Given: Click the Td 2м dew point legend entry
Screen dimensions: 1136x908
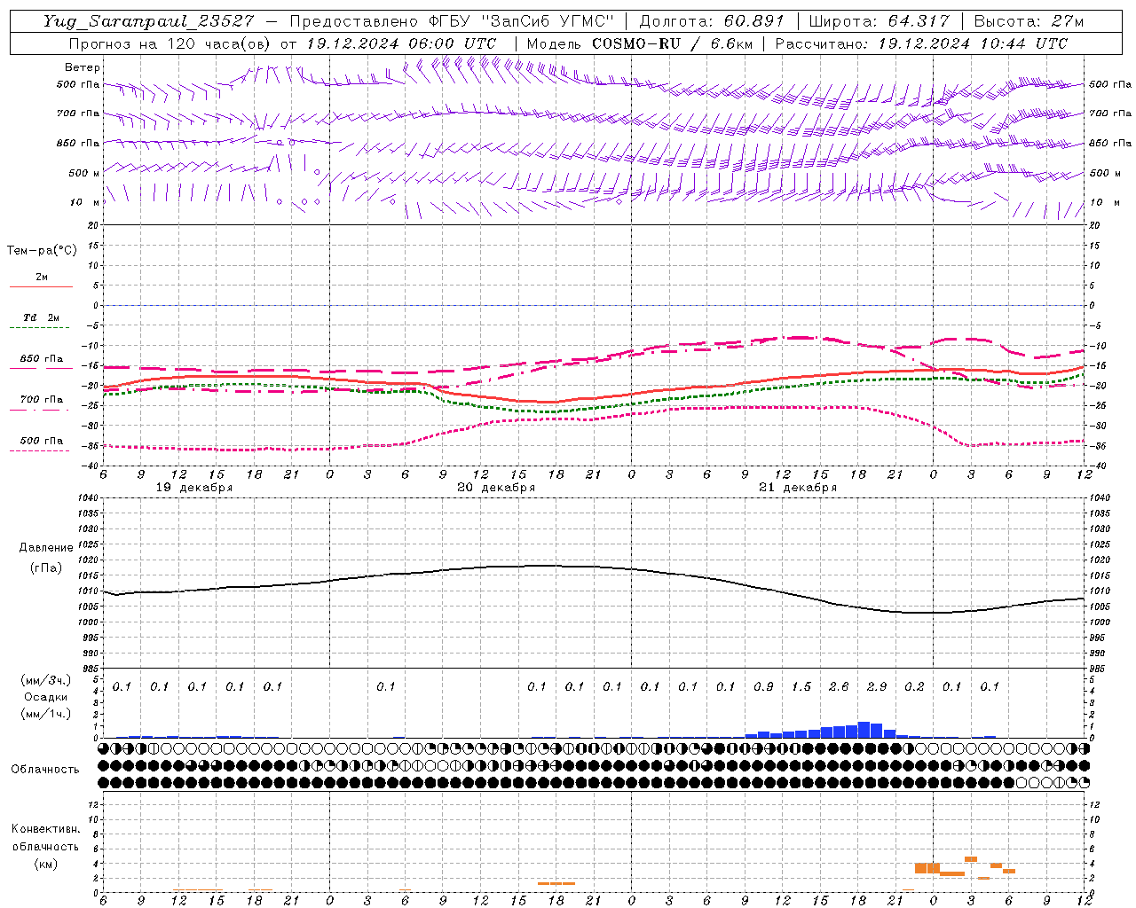Looking at the screenshot, I should [42, 317].
